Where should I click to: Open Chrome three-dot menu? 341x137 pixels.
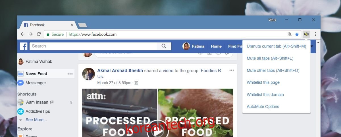tap(315, 34)
